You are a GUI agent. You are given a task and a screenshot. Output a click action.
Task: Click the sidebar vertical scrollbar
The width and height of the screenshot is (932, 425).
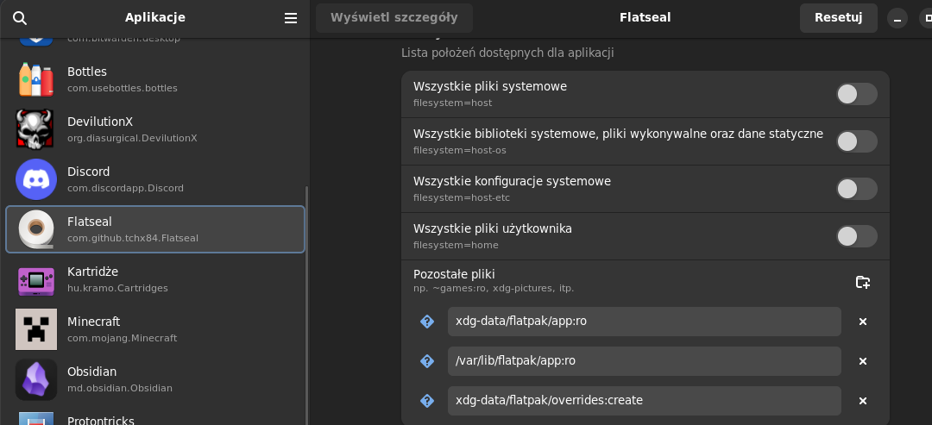306,302
